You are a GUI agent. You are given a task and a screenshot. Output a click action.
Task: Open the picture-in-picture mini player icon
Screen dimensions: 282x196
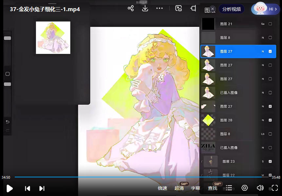click(179, 9)
